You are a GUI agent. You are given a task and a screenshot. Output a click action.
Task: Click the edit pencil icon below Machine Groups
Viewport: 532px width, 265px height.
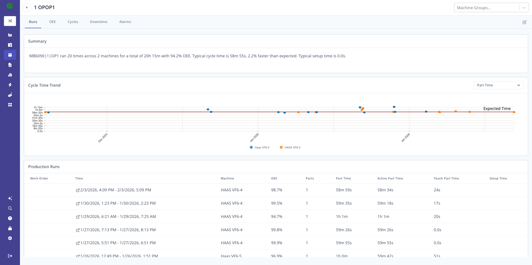click(524, 22)
